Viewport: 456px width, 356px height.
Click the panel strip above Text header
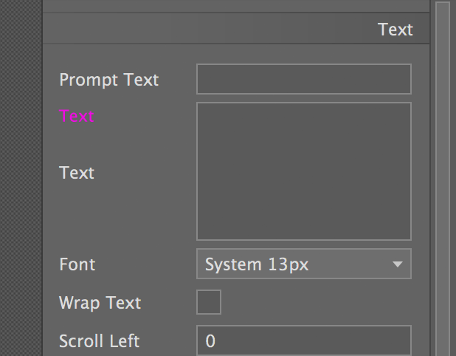(236, 6)
